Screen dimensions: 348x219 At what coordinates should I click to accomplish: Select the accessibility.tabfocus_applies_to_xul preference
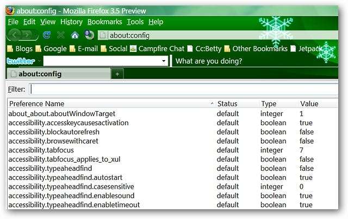[64, 159]
